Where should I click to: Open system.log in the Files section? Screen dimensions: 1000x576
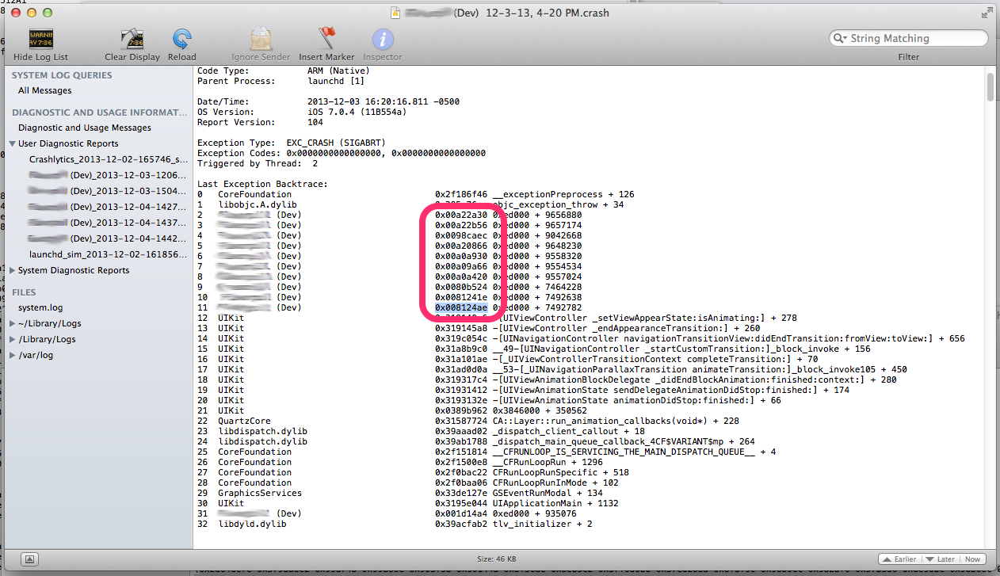click(40, 308)
